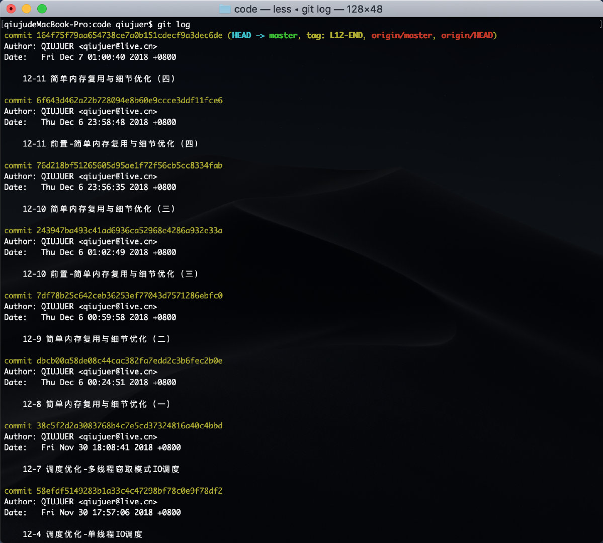Click the Author line of commit 58efdf5

click(81, 502)
